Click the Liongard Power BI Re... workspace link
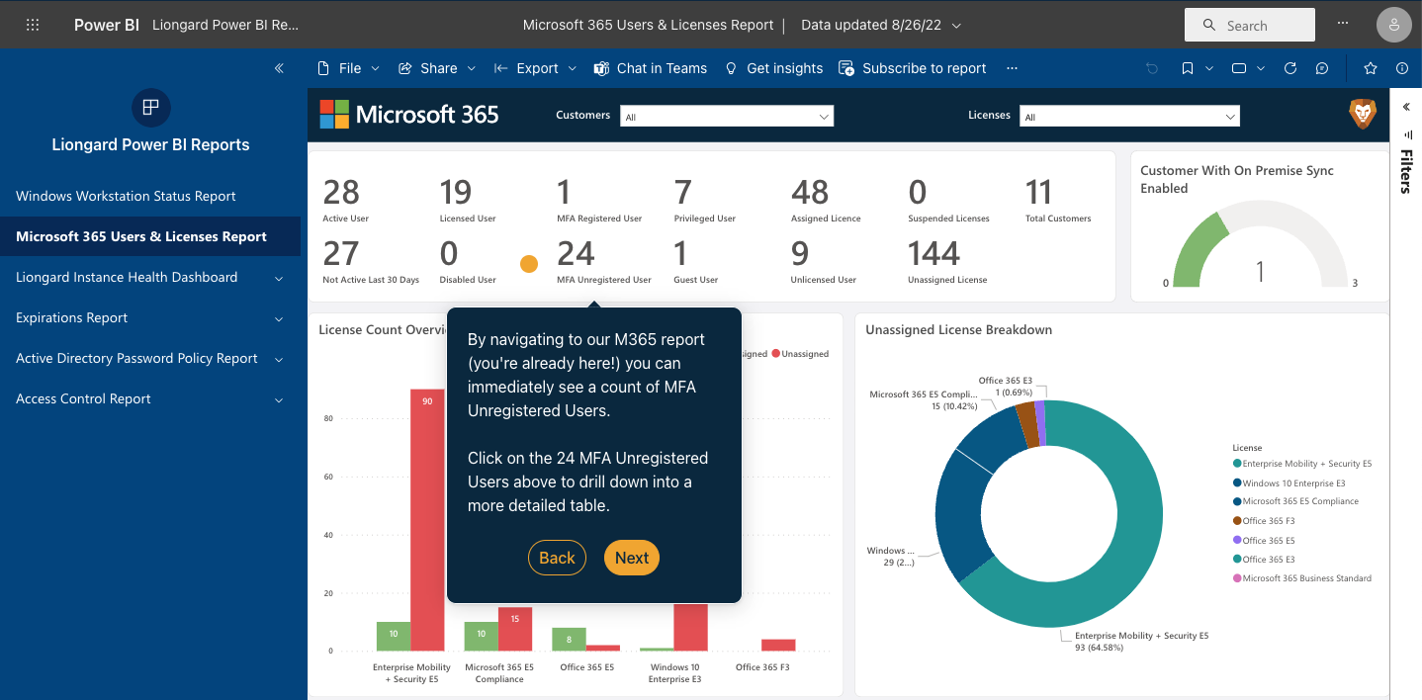This screenshot has height=700, width=1422. [x=225, y=25]
